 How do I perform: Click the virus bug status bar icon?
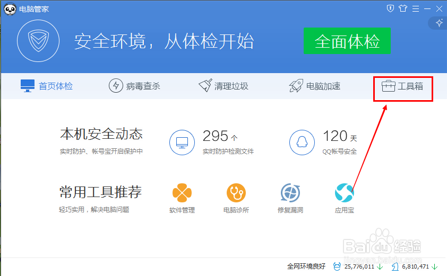(x=337, y=266)
